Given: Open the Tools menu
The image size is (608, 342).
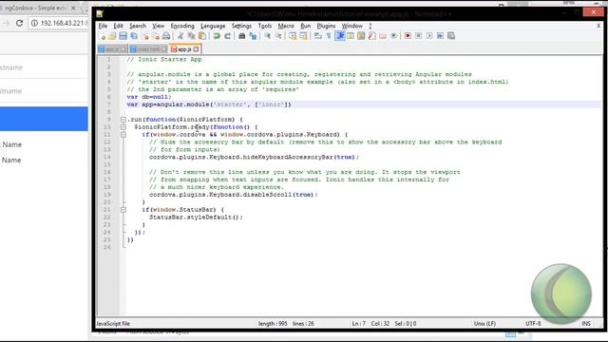Looking at the screenshot, I should 265,26.
